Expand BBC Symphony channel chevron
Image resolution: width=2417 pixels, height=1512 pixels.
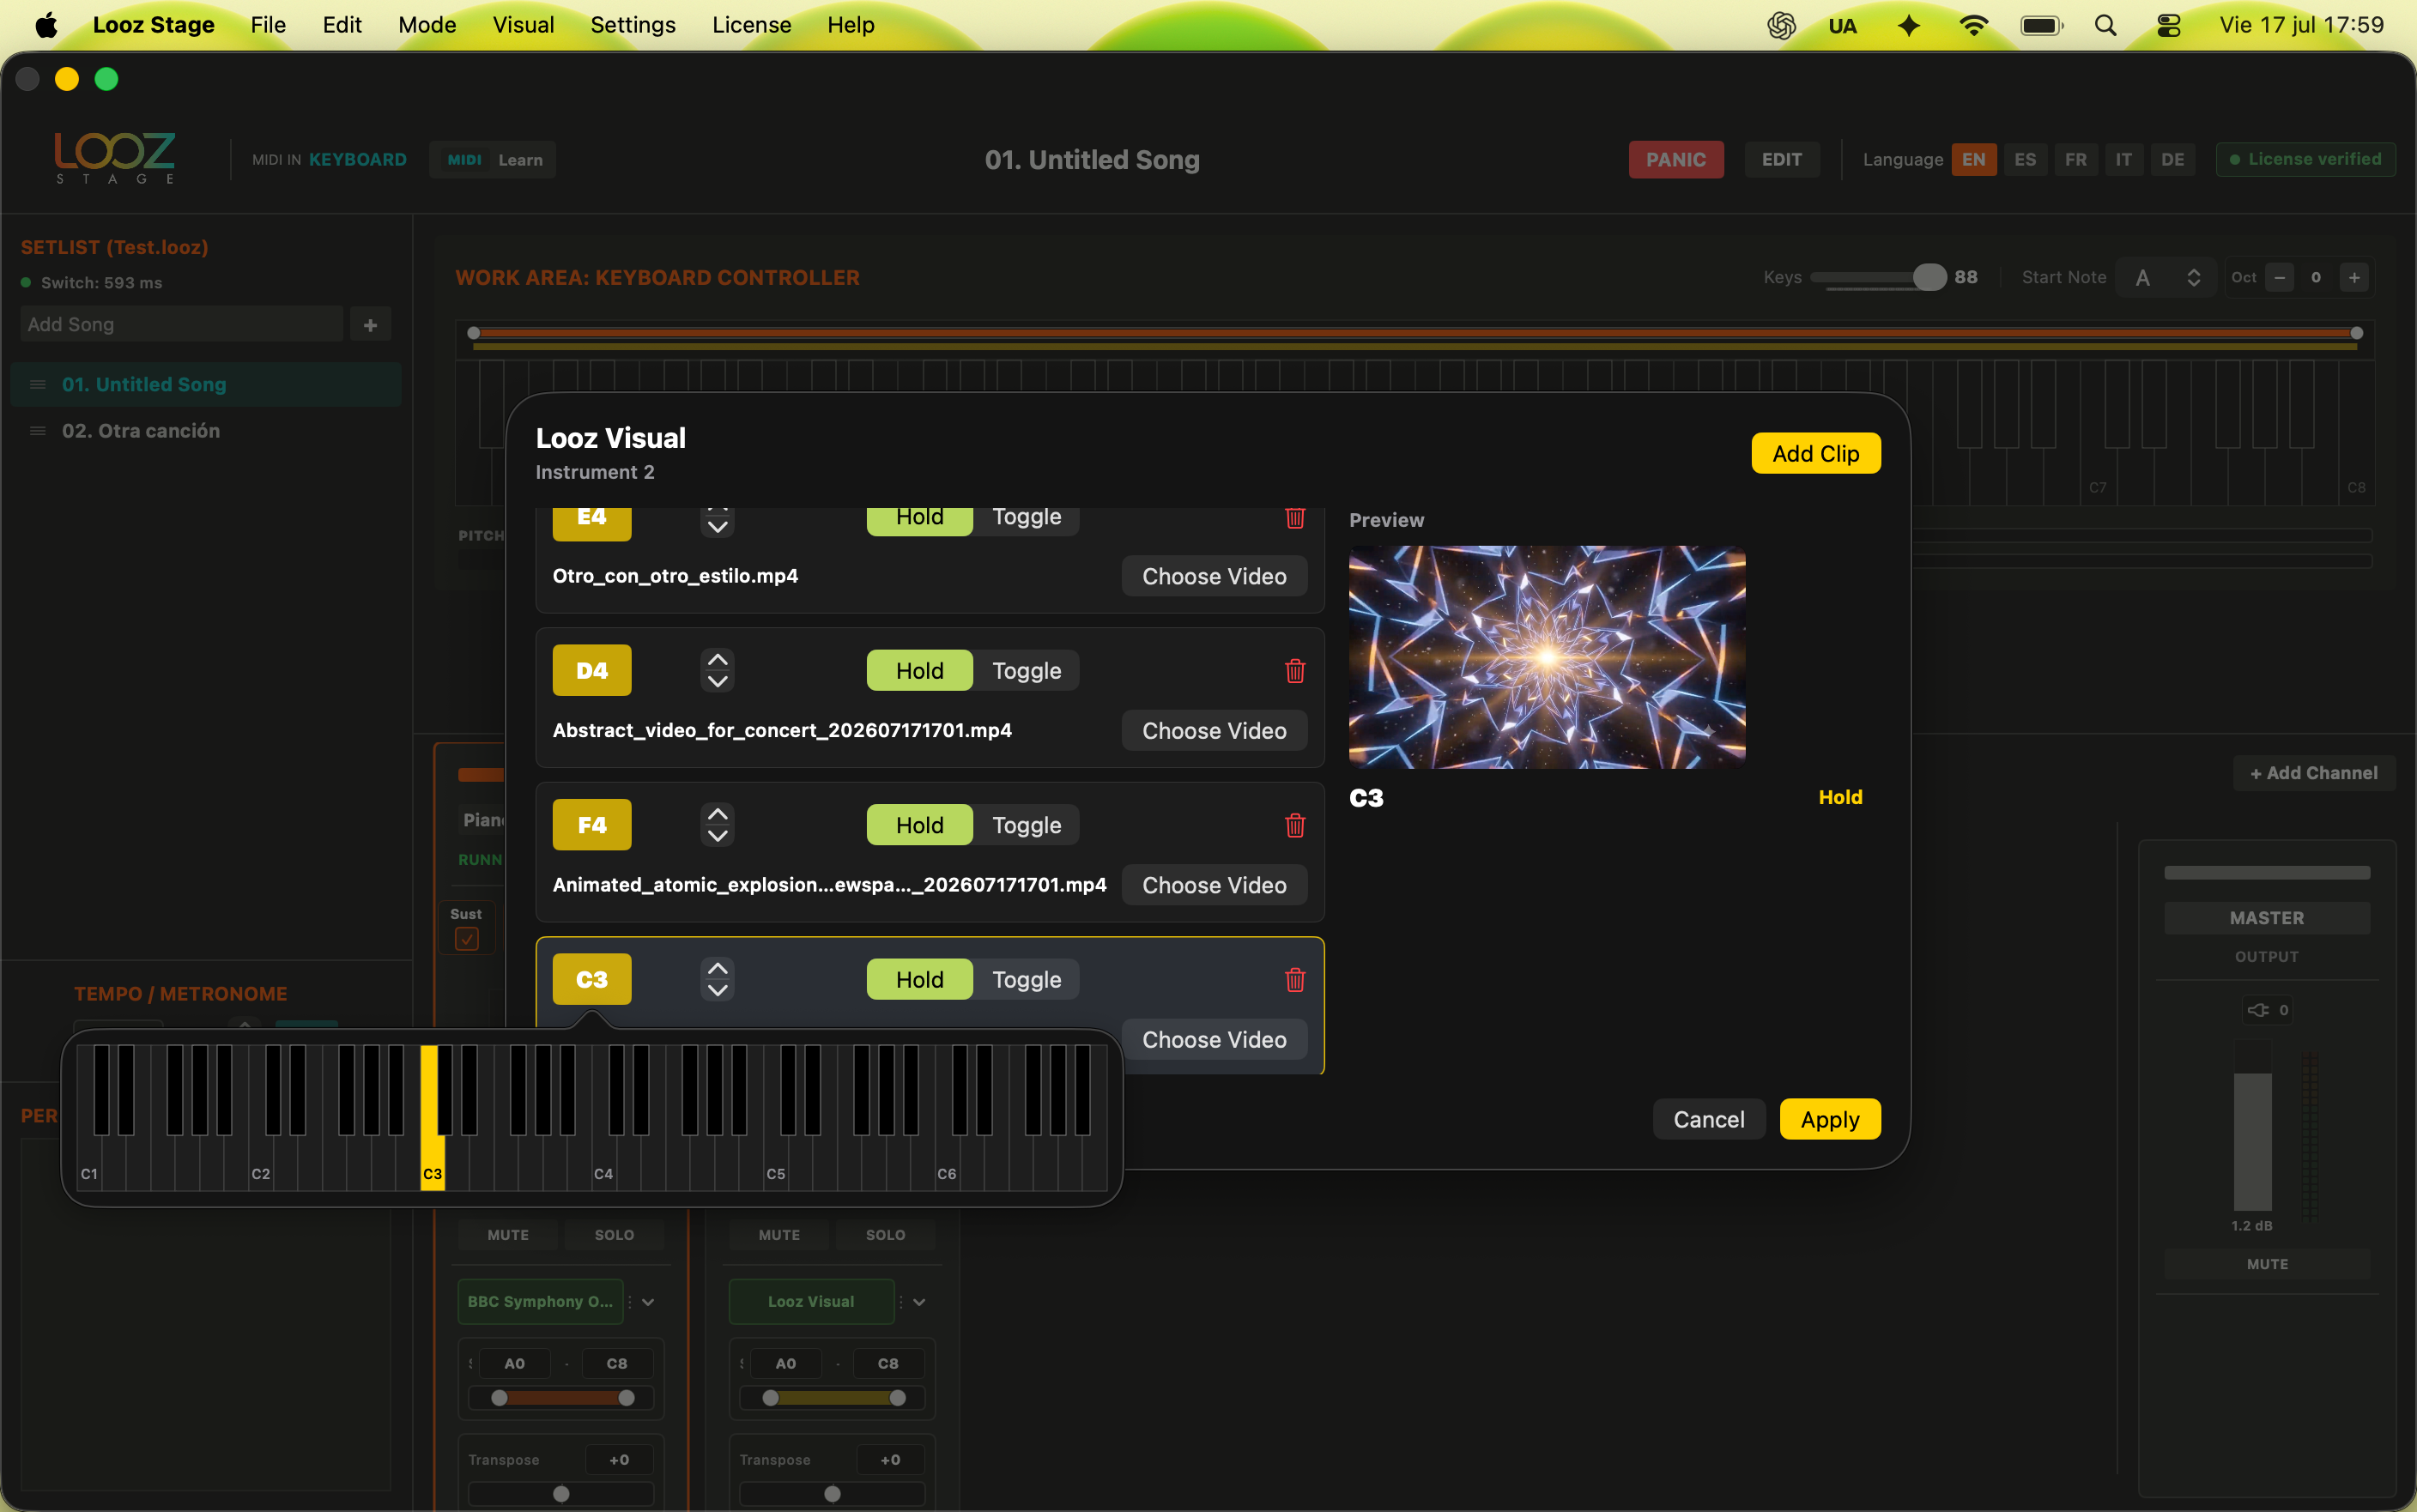coord(648,1302)
